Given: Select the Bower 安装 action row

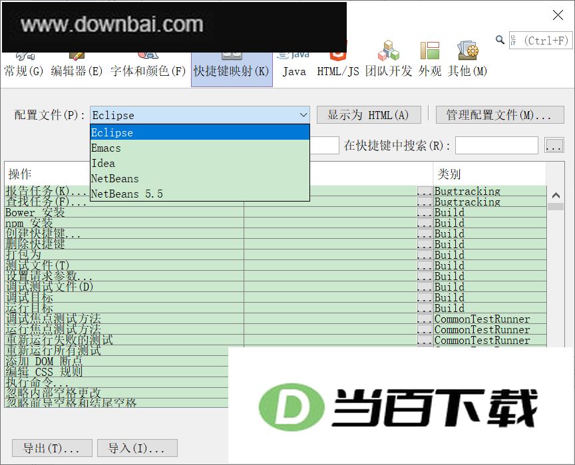Looking at the screenshot, I should pyautogui.click(x=124, y=212).
